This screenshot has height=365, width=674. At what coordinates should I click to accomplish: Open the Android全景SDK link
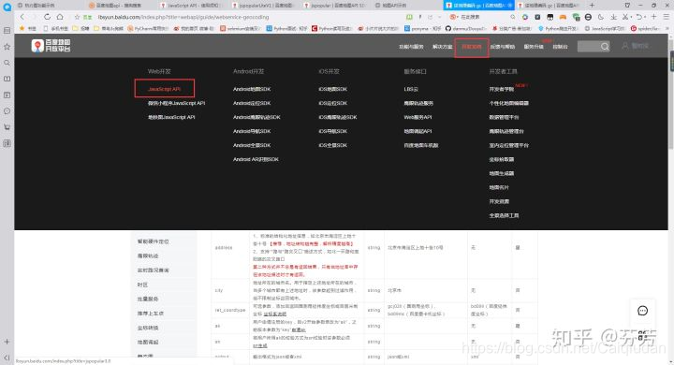pyautogui.click(x=252, y=145)
